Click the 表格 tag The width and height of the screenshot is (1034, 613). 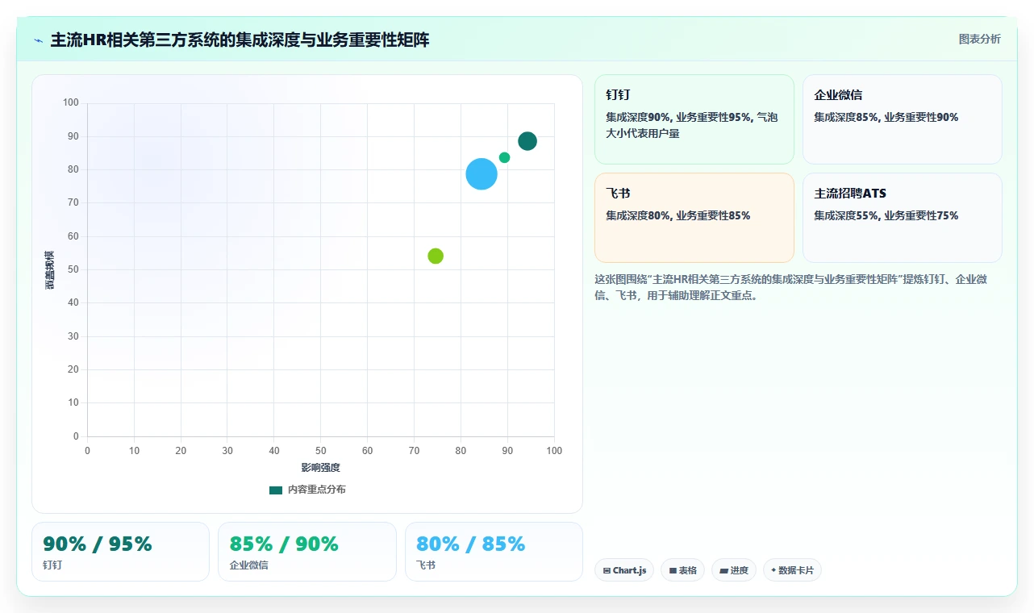[x=682, y=570]
